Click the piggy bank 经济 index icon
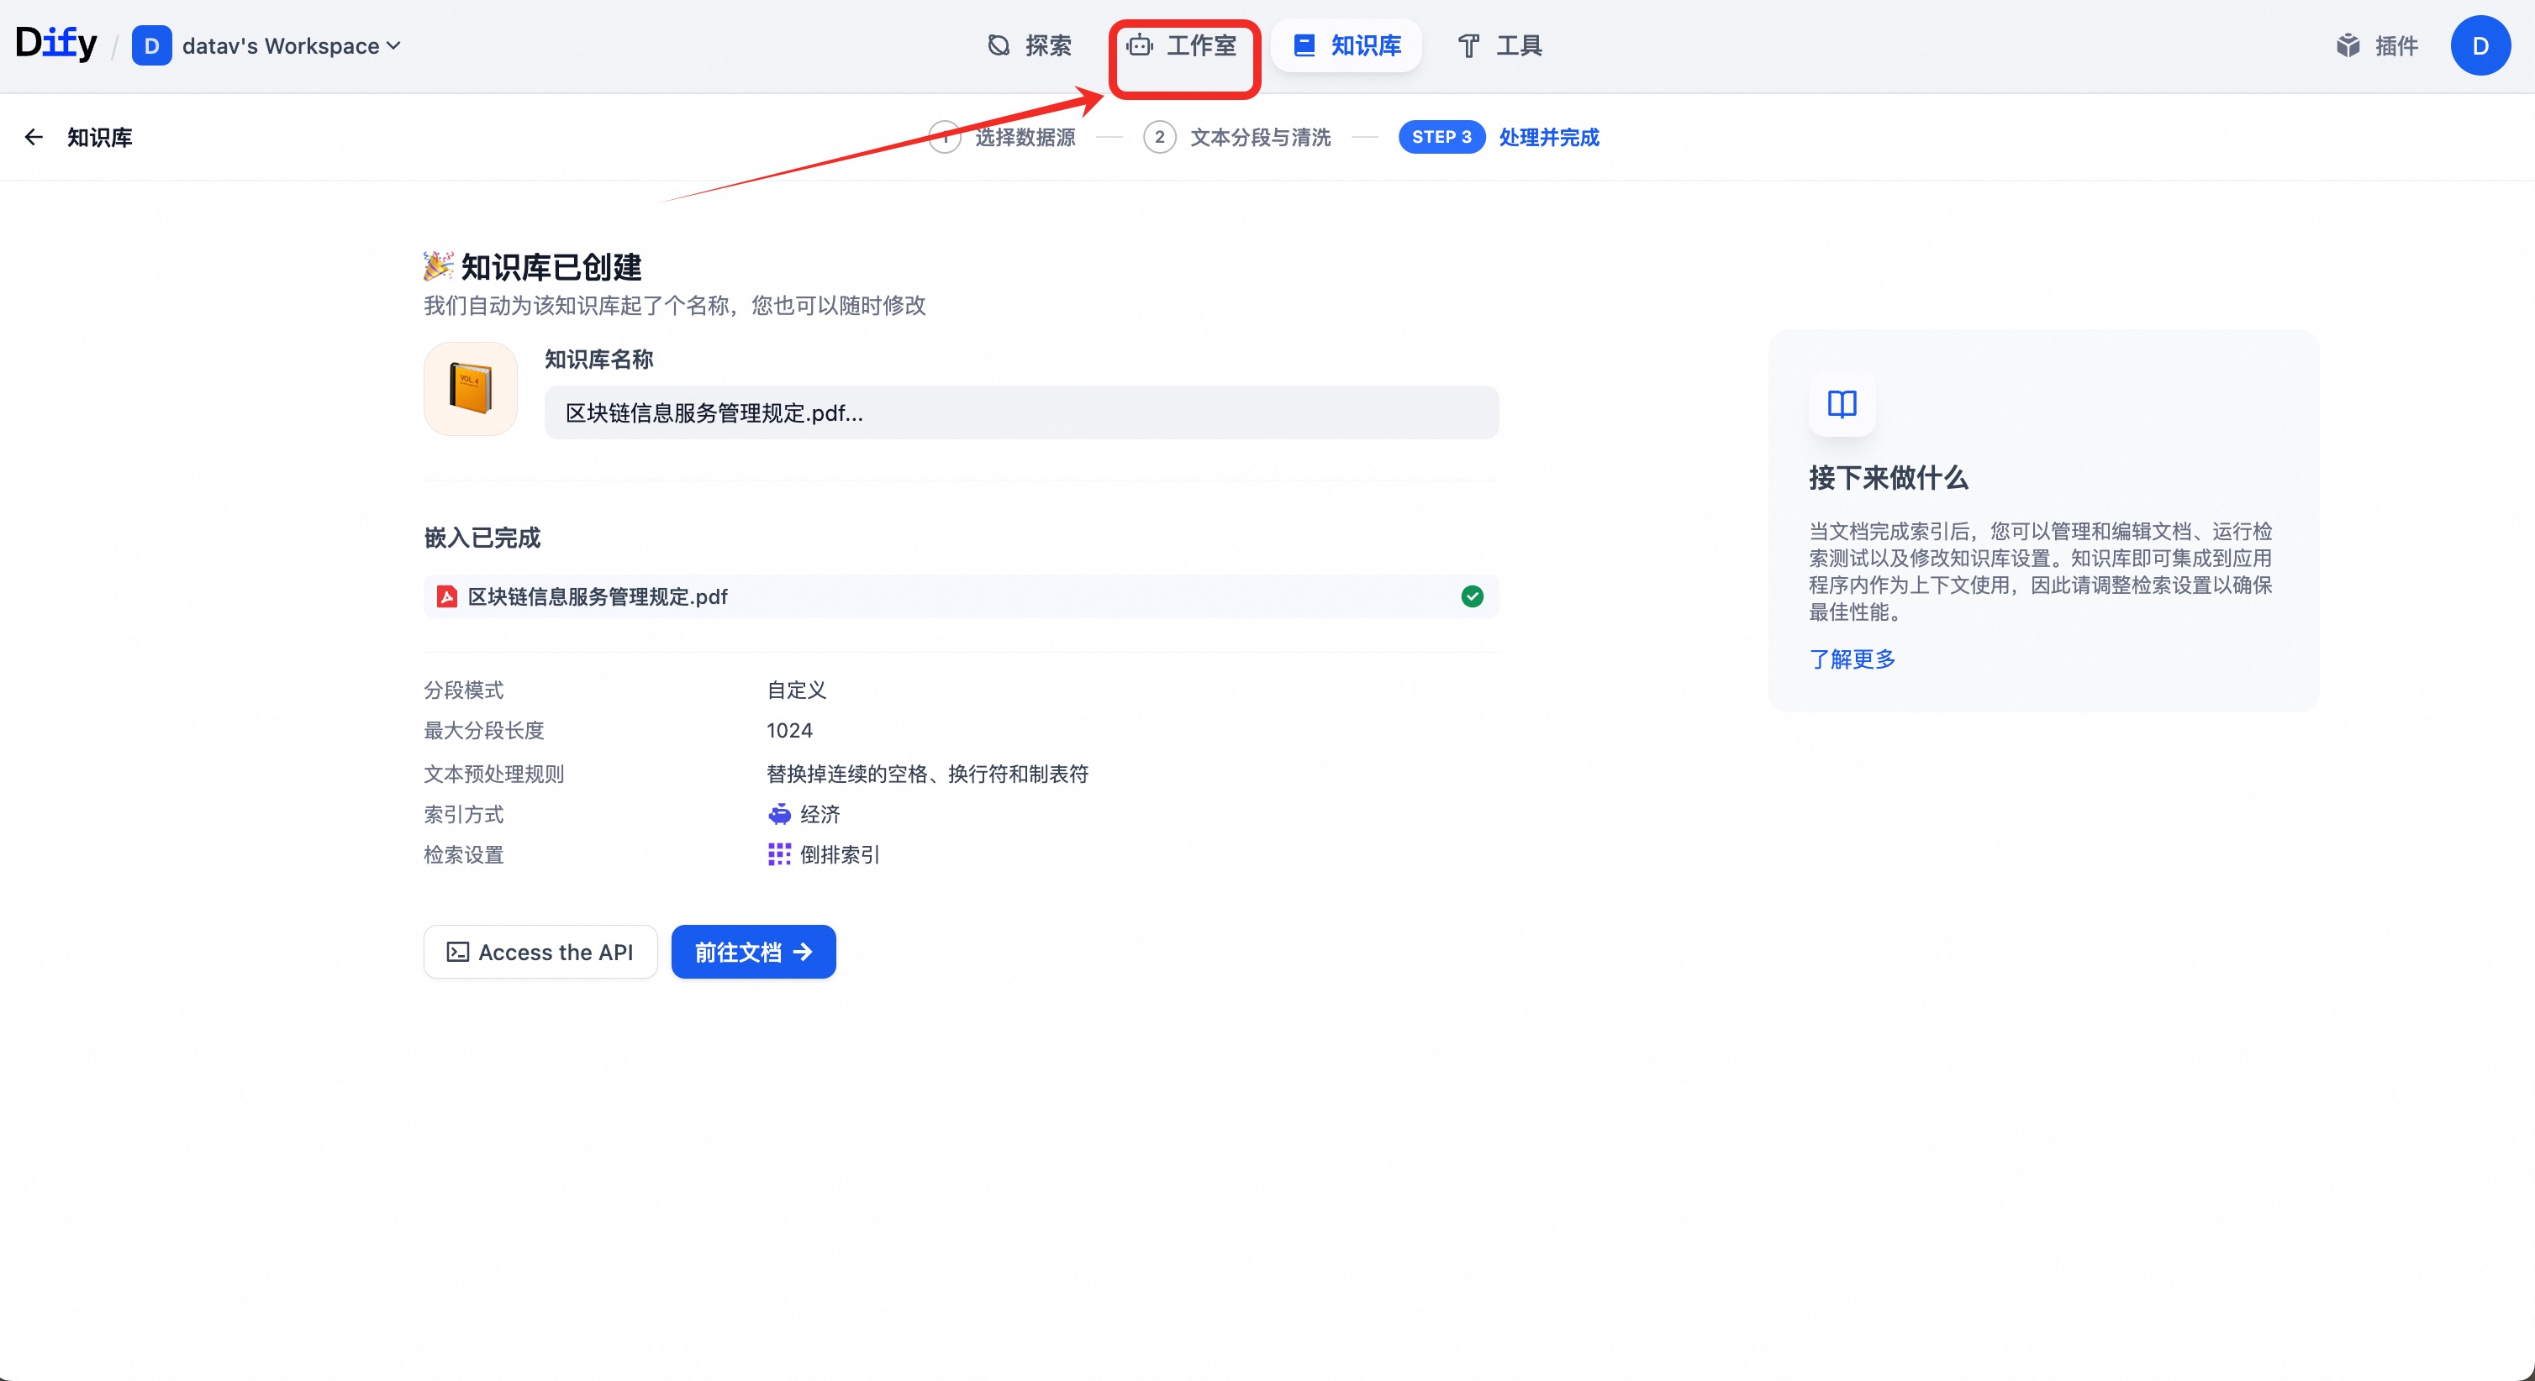This screenshot has height=1381, width=2535. (779, 815)
